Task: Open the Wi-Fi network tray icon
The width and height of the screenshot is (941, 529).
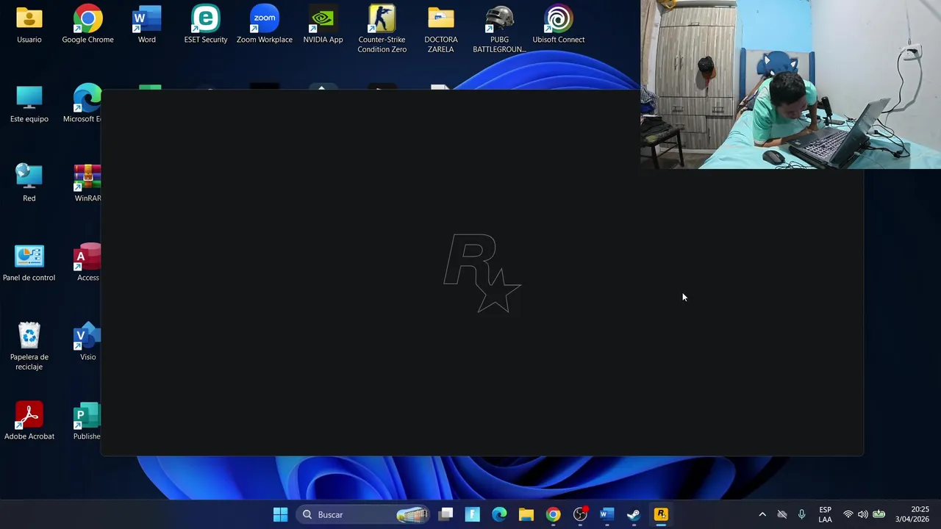Action: pyautogui.click(x=848, y=514)
